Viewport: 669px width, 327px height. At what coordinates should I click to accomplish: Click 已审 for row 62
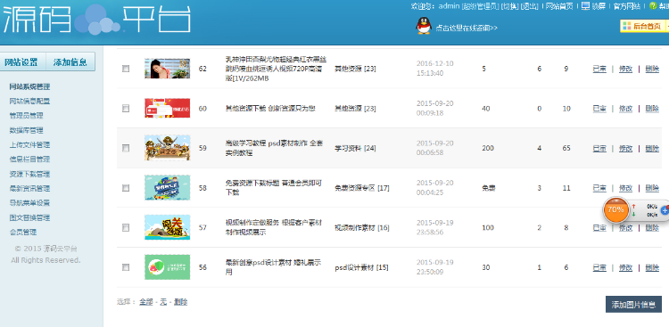coord(599,69)
